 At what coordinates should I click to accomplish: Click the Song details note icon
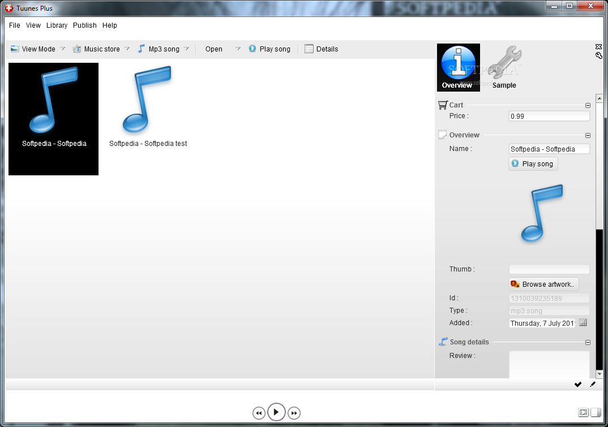tap(443, 342)
